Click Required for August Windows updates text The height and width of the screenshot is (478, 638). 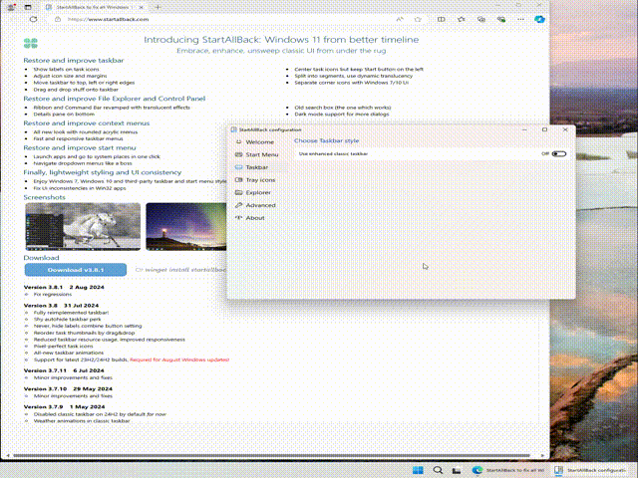(179, 359)
